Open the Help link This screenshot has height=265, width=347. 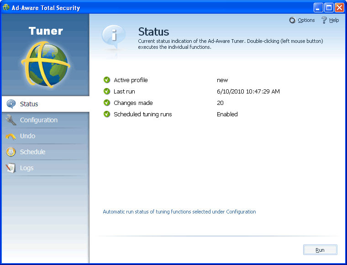(x=334, y=20)
